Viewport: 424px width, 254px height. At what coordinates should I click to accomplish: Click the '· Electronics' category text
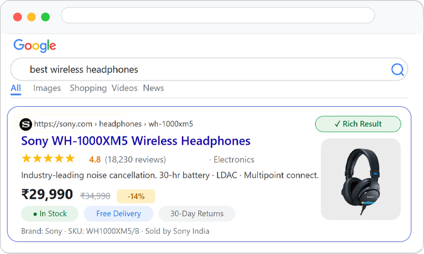coord(232,160)
